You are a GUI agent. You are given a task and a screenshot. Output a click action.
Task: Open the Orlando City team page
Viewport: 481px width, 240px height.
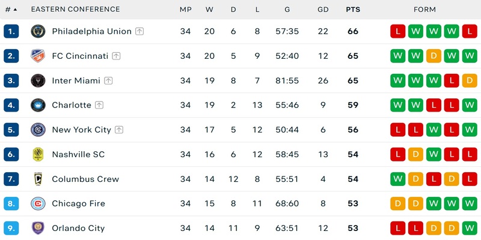[78, 228]
